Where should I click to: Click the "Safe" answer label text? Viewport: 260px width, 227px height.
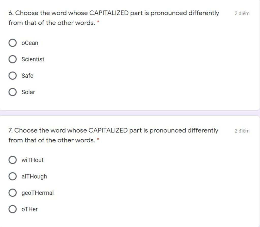click(27, 76)
